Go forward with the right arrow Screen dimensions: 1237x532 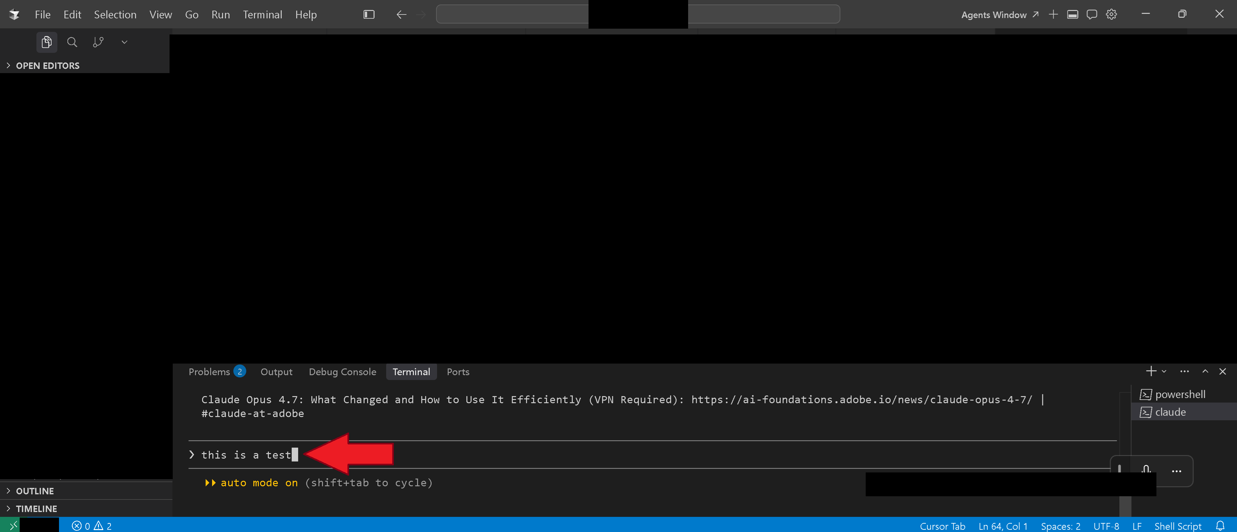pos(421,14)
